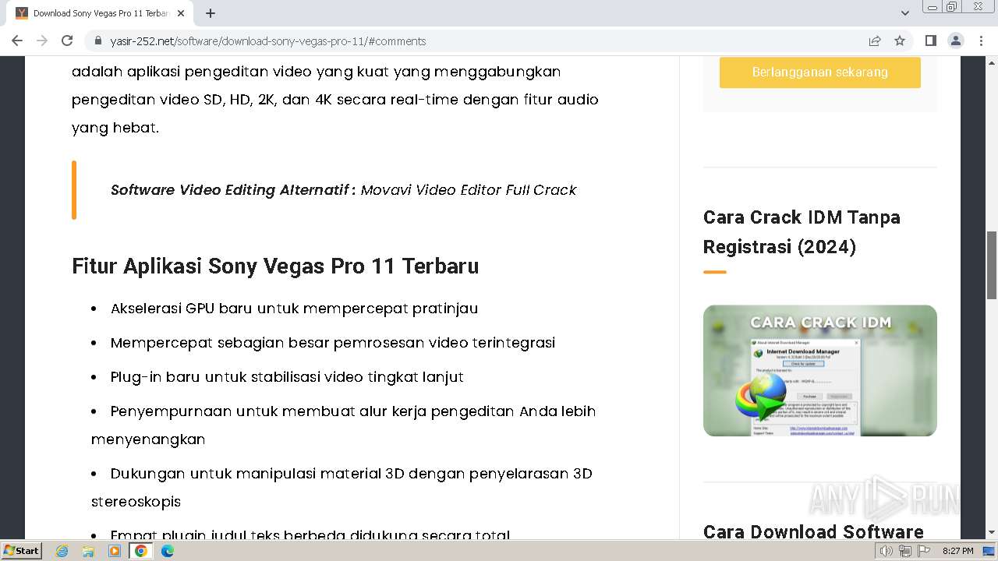Open the Cara Crack IDM thumbnail image
This screenshot has height=561, width=998.
[x=820, y=371]
